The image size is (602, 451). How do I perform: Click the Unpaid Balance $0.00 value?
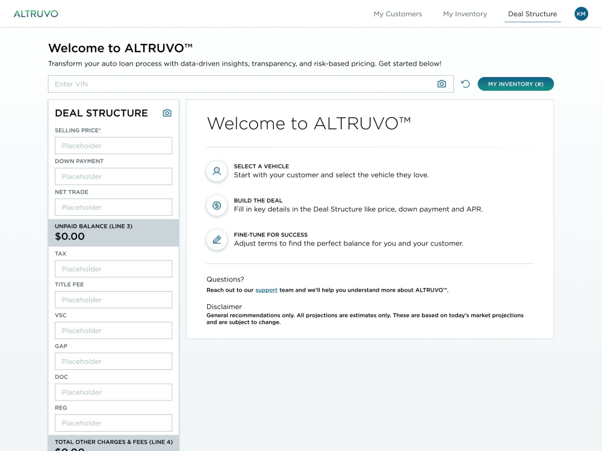coord(69,236)
